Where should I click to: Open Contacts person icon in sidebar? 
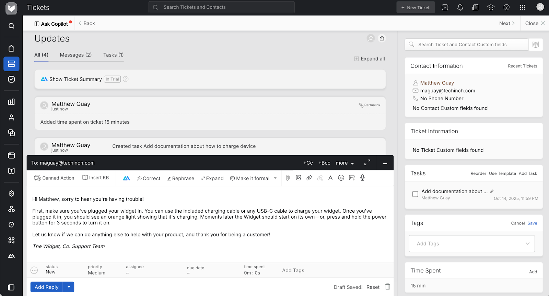(11, 118)
